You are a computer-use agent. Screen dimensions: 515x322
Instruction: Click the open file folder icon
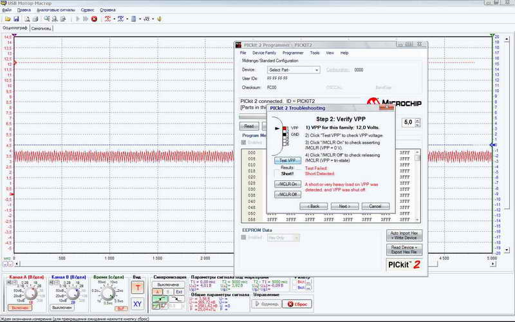7,19
